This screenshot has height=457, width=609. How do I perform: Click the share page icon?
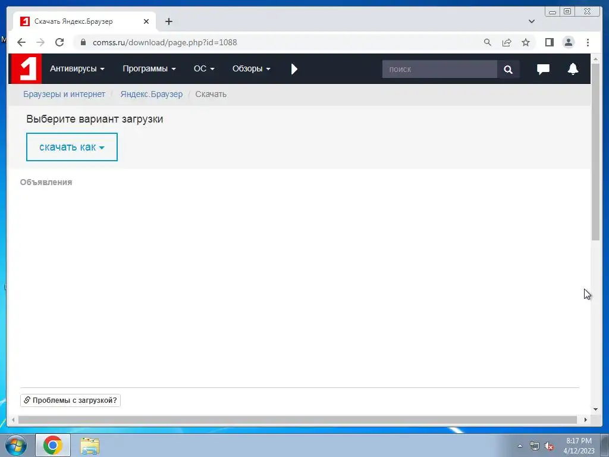point(507,42)
